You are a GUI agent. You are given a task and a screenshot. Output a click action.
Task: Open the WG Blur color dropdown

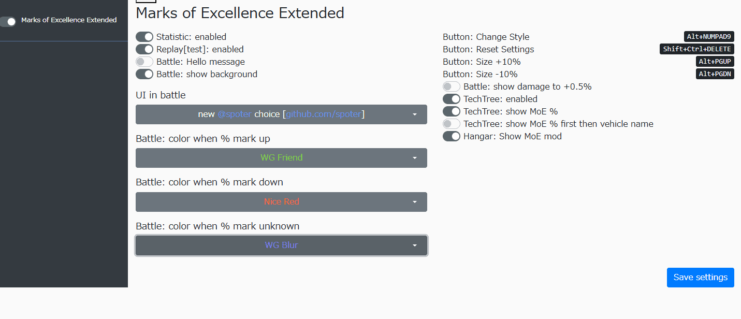click(281, 245)
